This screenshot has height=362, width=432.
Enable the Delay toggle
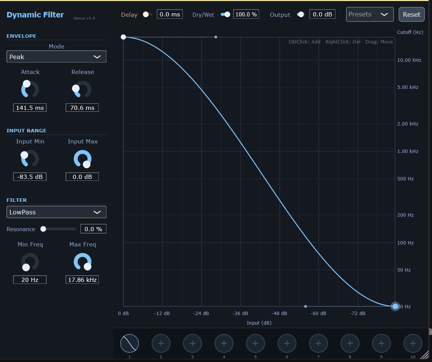147,14
